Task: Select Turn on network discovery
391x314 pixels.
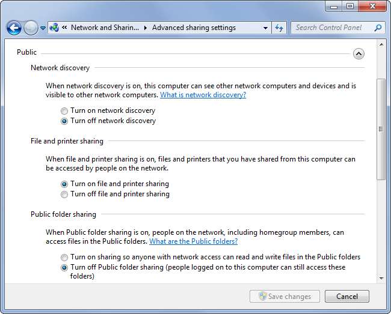Action: point(64,111)
